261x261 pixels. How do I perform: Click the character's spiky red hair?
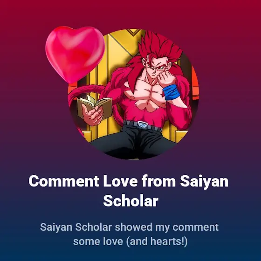pyautogui.click(x=160, y=48)
